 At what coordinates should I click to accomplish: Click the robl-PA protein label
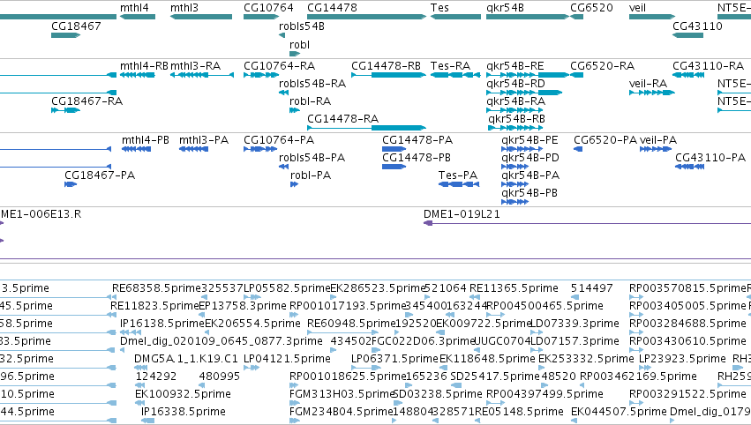[311, 175]
